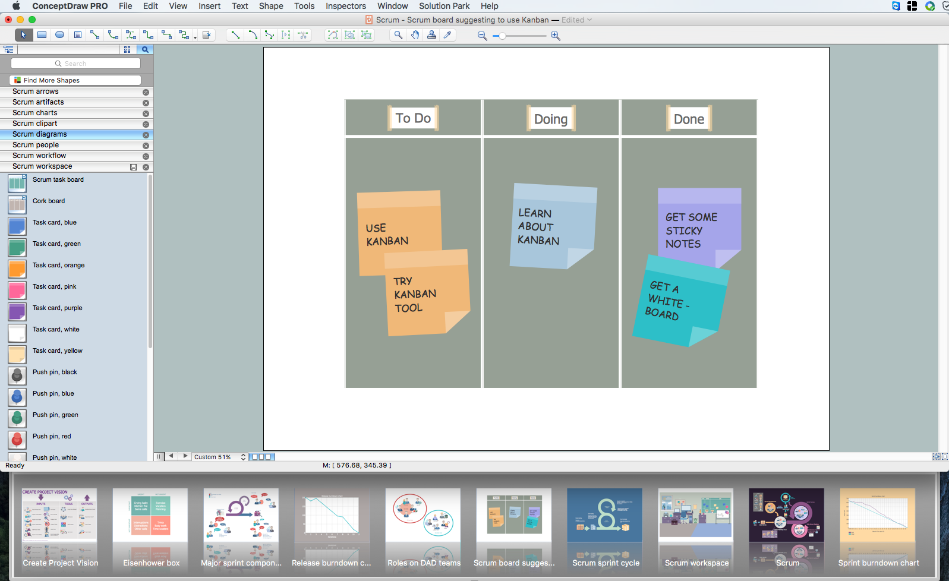Viewport: 949px width, 581px height.
Task: Close the Scrum people library
Action: click(146, 146)
